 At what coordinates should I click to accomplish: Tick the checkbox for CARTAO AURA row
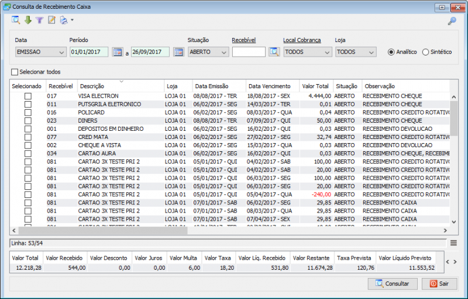pos(27,154)
